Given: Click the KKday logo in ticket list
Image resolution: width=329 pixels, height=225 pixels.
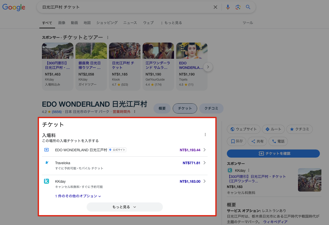Looking at the screenshot, I should point(46,181).
